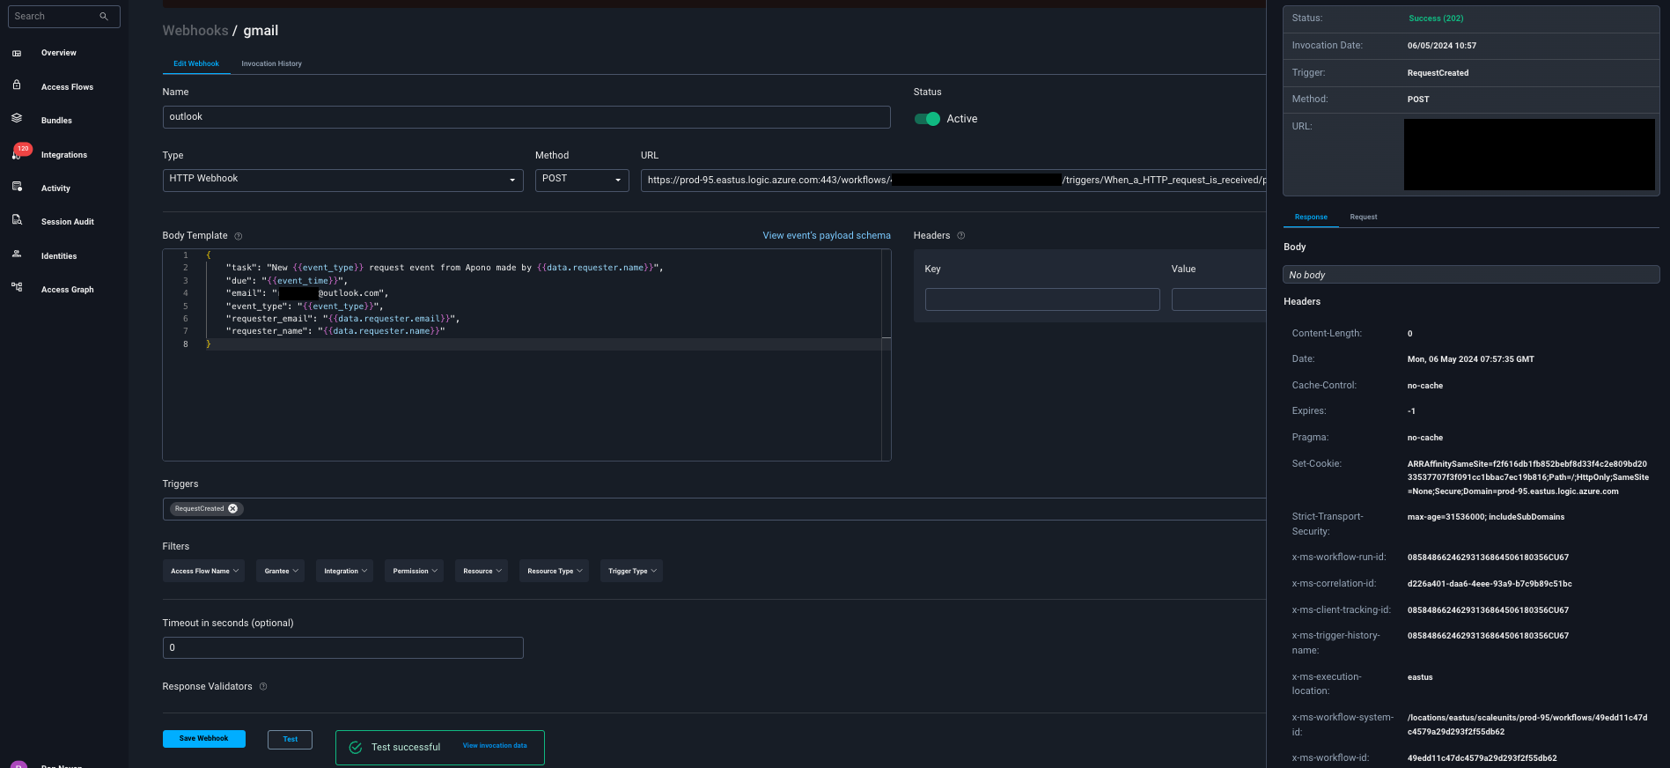Open the Access Graph icon

[x=17, y=287]
